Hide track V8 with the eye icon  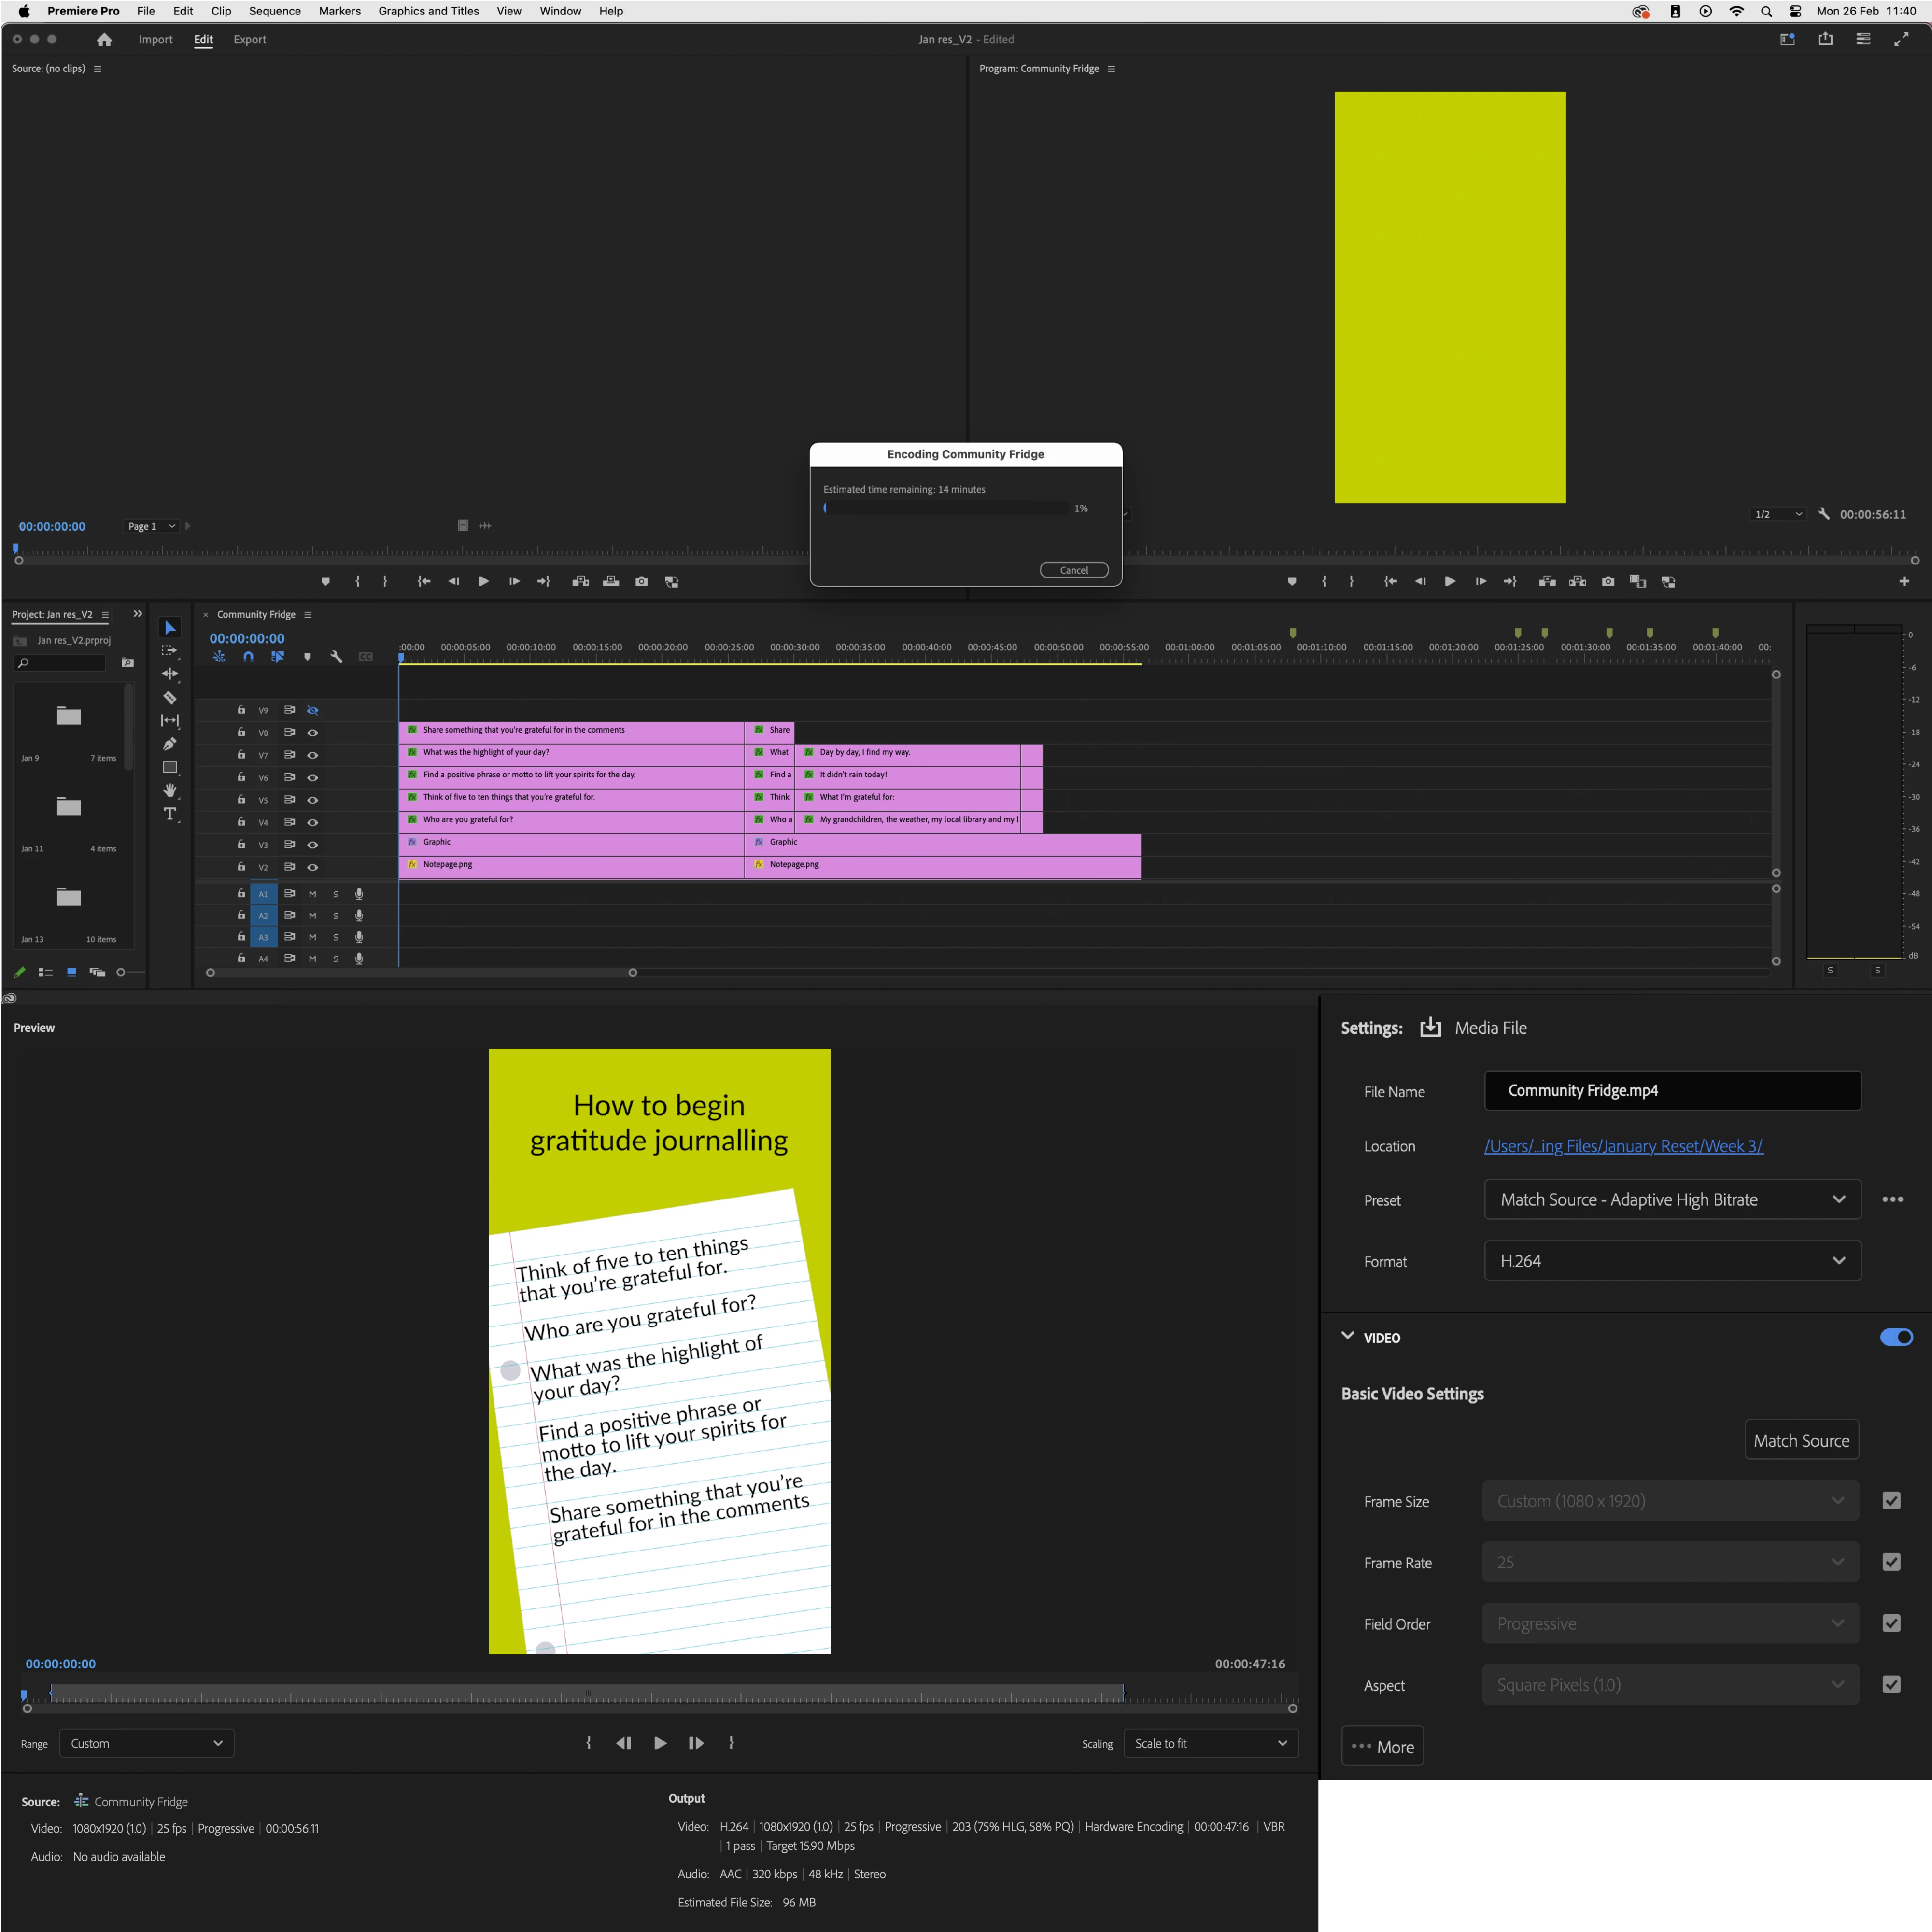[312, 733]
